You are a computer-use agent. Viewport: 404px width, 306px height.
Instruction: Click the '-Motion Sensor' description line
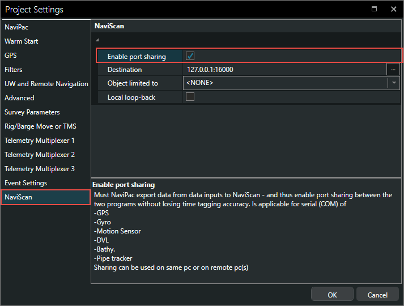pyautogui.click(x=117, y=231)
